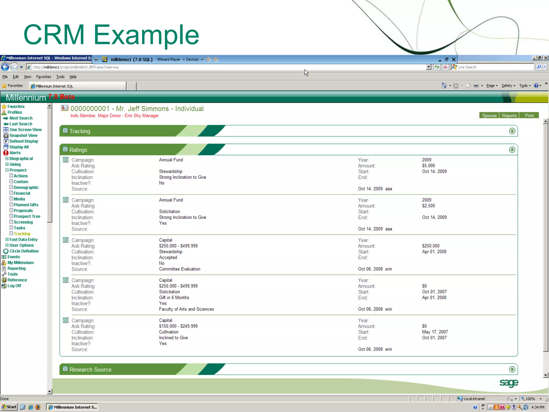Open the Annual Fund $5,000 rating row icon
The width and height of the screenshot is (549, 412).
click(x=66, y=160)
